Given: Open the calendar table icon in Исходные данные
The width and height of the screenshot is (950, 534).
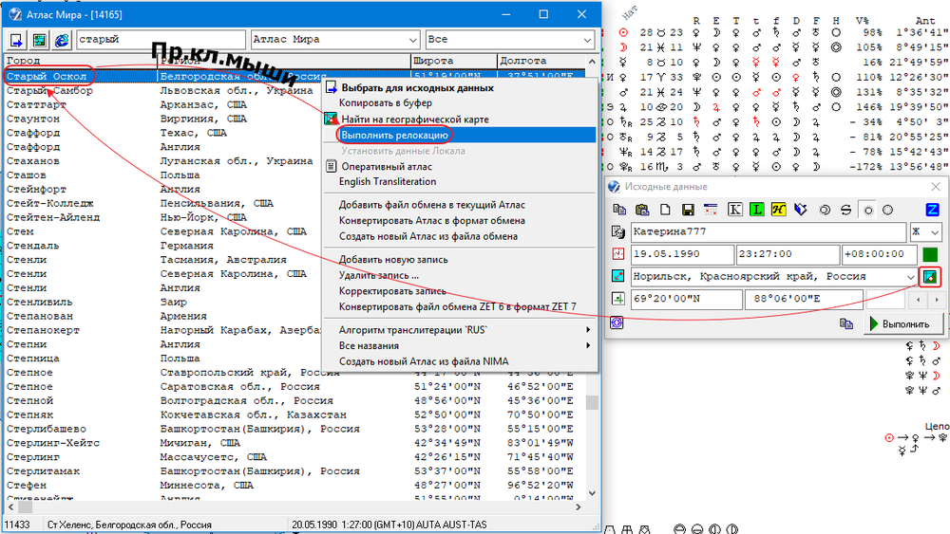Looking at the screenshot, I should click(x=711, y=210).
